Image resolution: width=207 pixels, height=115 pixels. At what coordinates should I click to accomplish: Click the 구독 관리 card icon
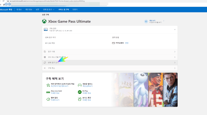tap(46, 29)
